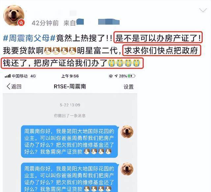
Task: Select the first blue message bubble
Action: coord(70,141)
